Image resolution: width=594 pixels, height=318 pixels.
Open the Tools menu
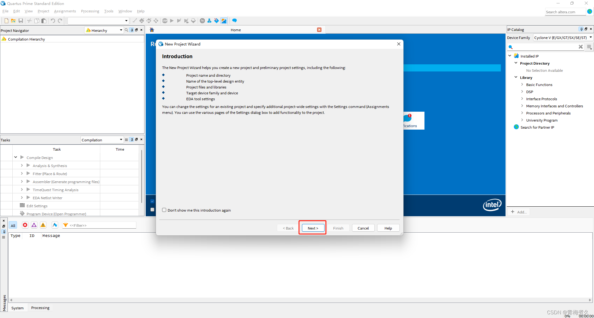pos(109,11)
